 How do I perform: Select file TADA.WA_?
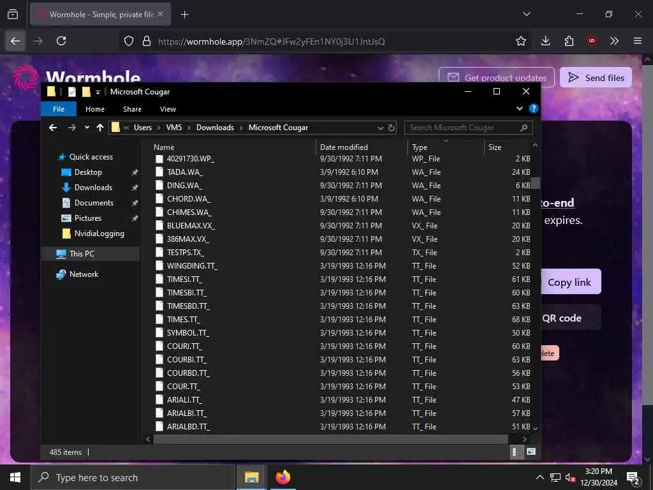(x=185, y=172)
